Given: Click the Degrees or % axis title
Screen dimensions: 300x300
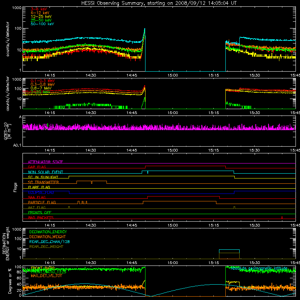Looking at the screenshot, I should click(10, 281).
